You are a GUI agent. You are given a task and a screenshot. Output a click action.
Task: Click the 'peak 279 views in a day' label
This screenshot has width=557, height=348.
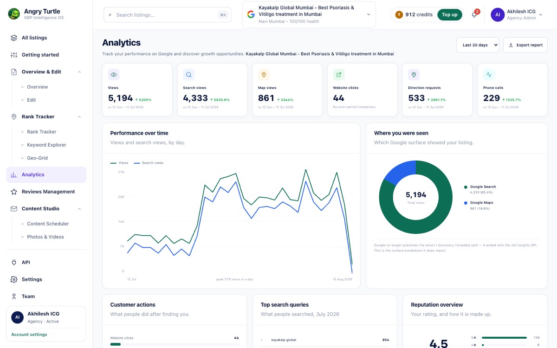(234, 279)
